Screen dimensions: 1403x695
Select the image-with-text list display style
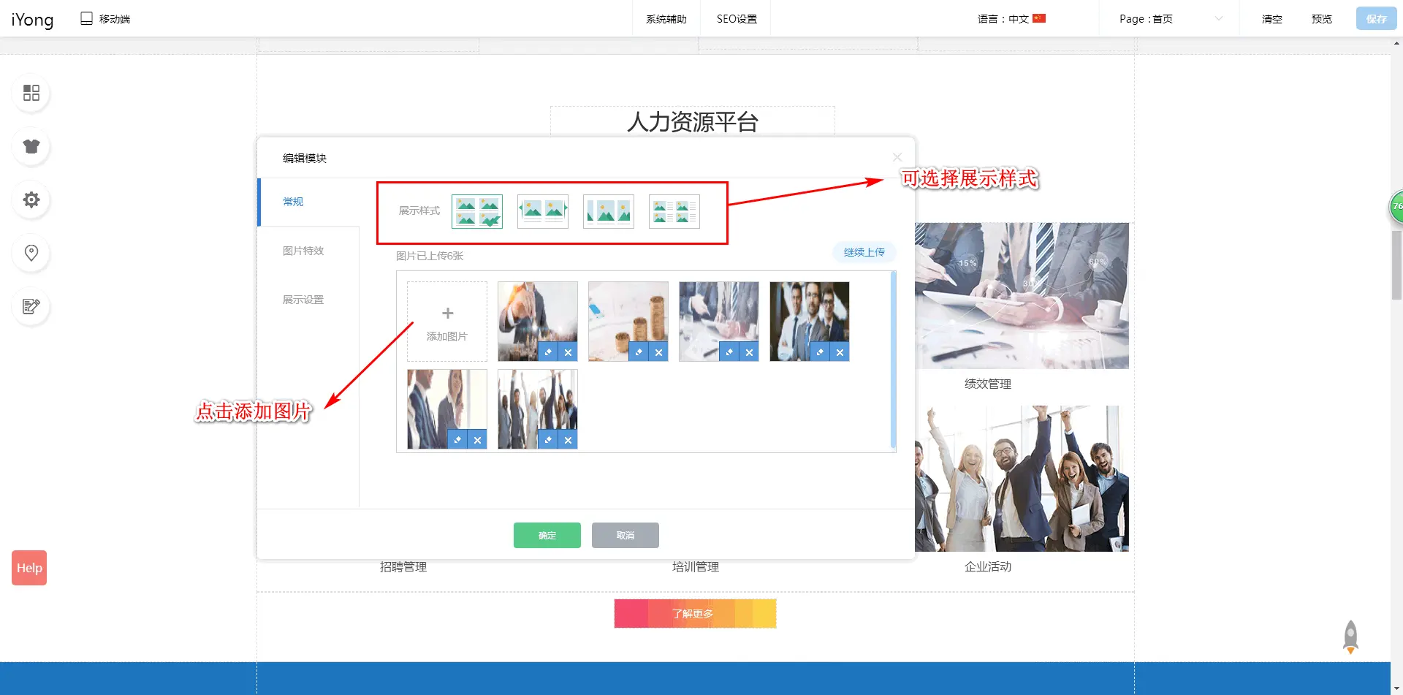point(674,211)
